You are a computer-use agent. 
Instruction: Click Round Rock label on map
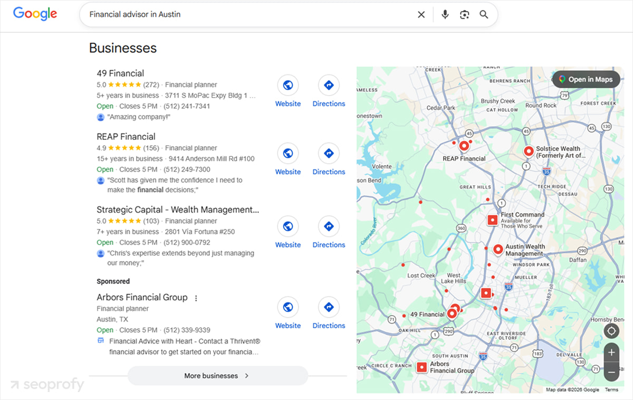(x=541, y=106)
